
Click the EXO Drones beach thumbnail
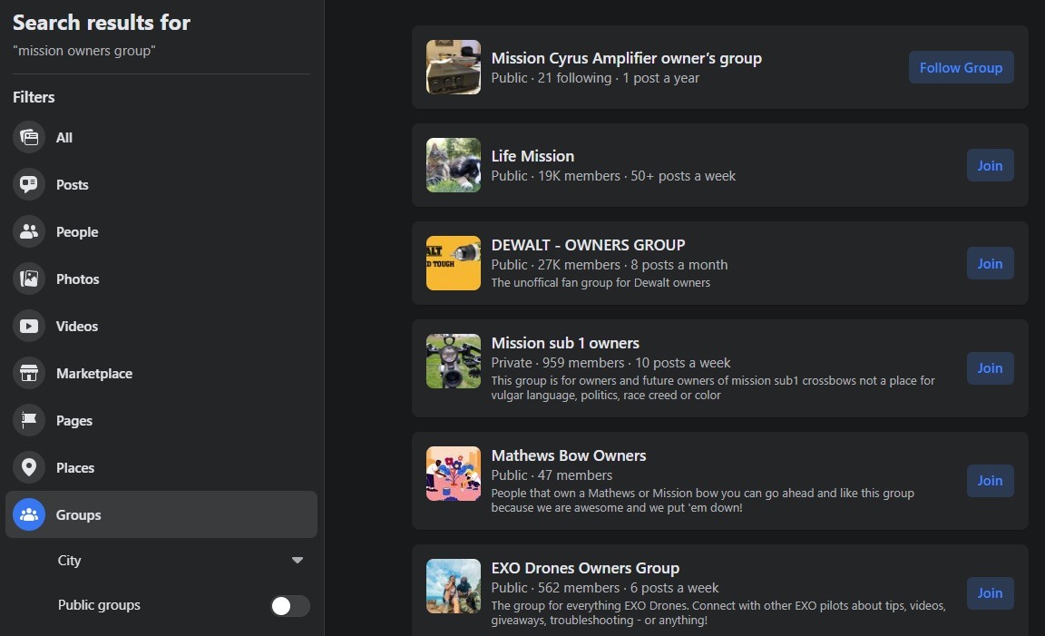[454, 587]
